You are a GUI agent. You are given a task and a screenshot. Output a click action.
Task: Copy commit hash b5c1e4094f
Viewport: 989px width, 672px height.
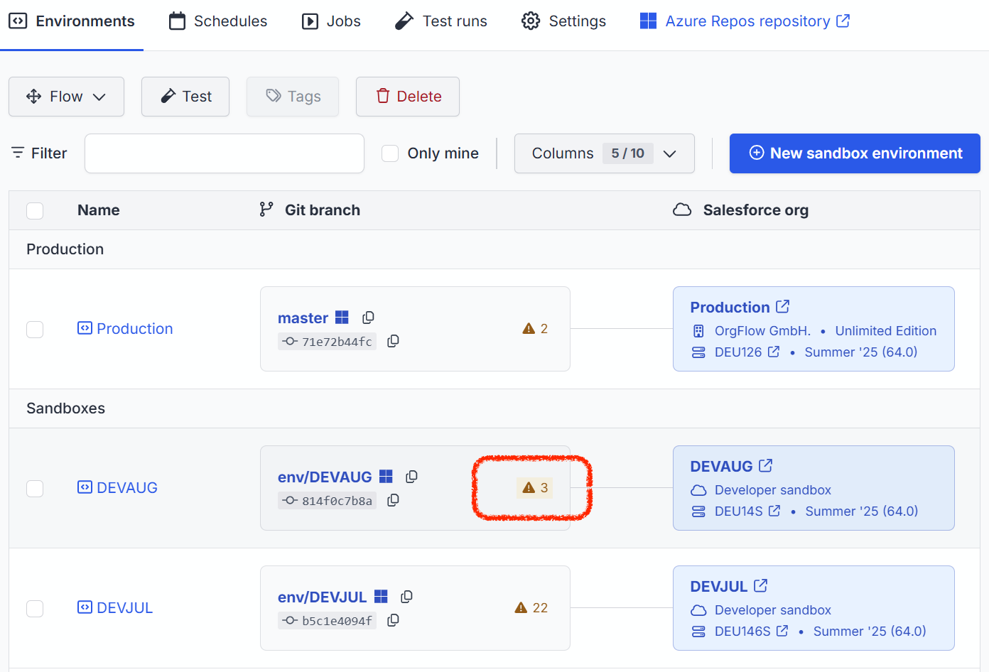tap(393, 620)
